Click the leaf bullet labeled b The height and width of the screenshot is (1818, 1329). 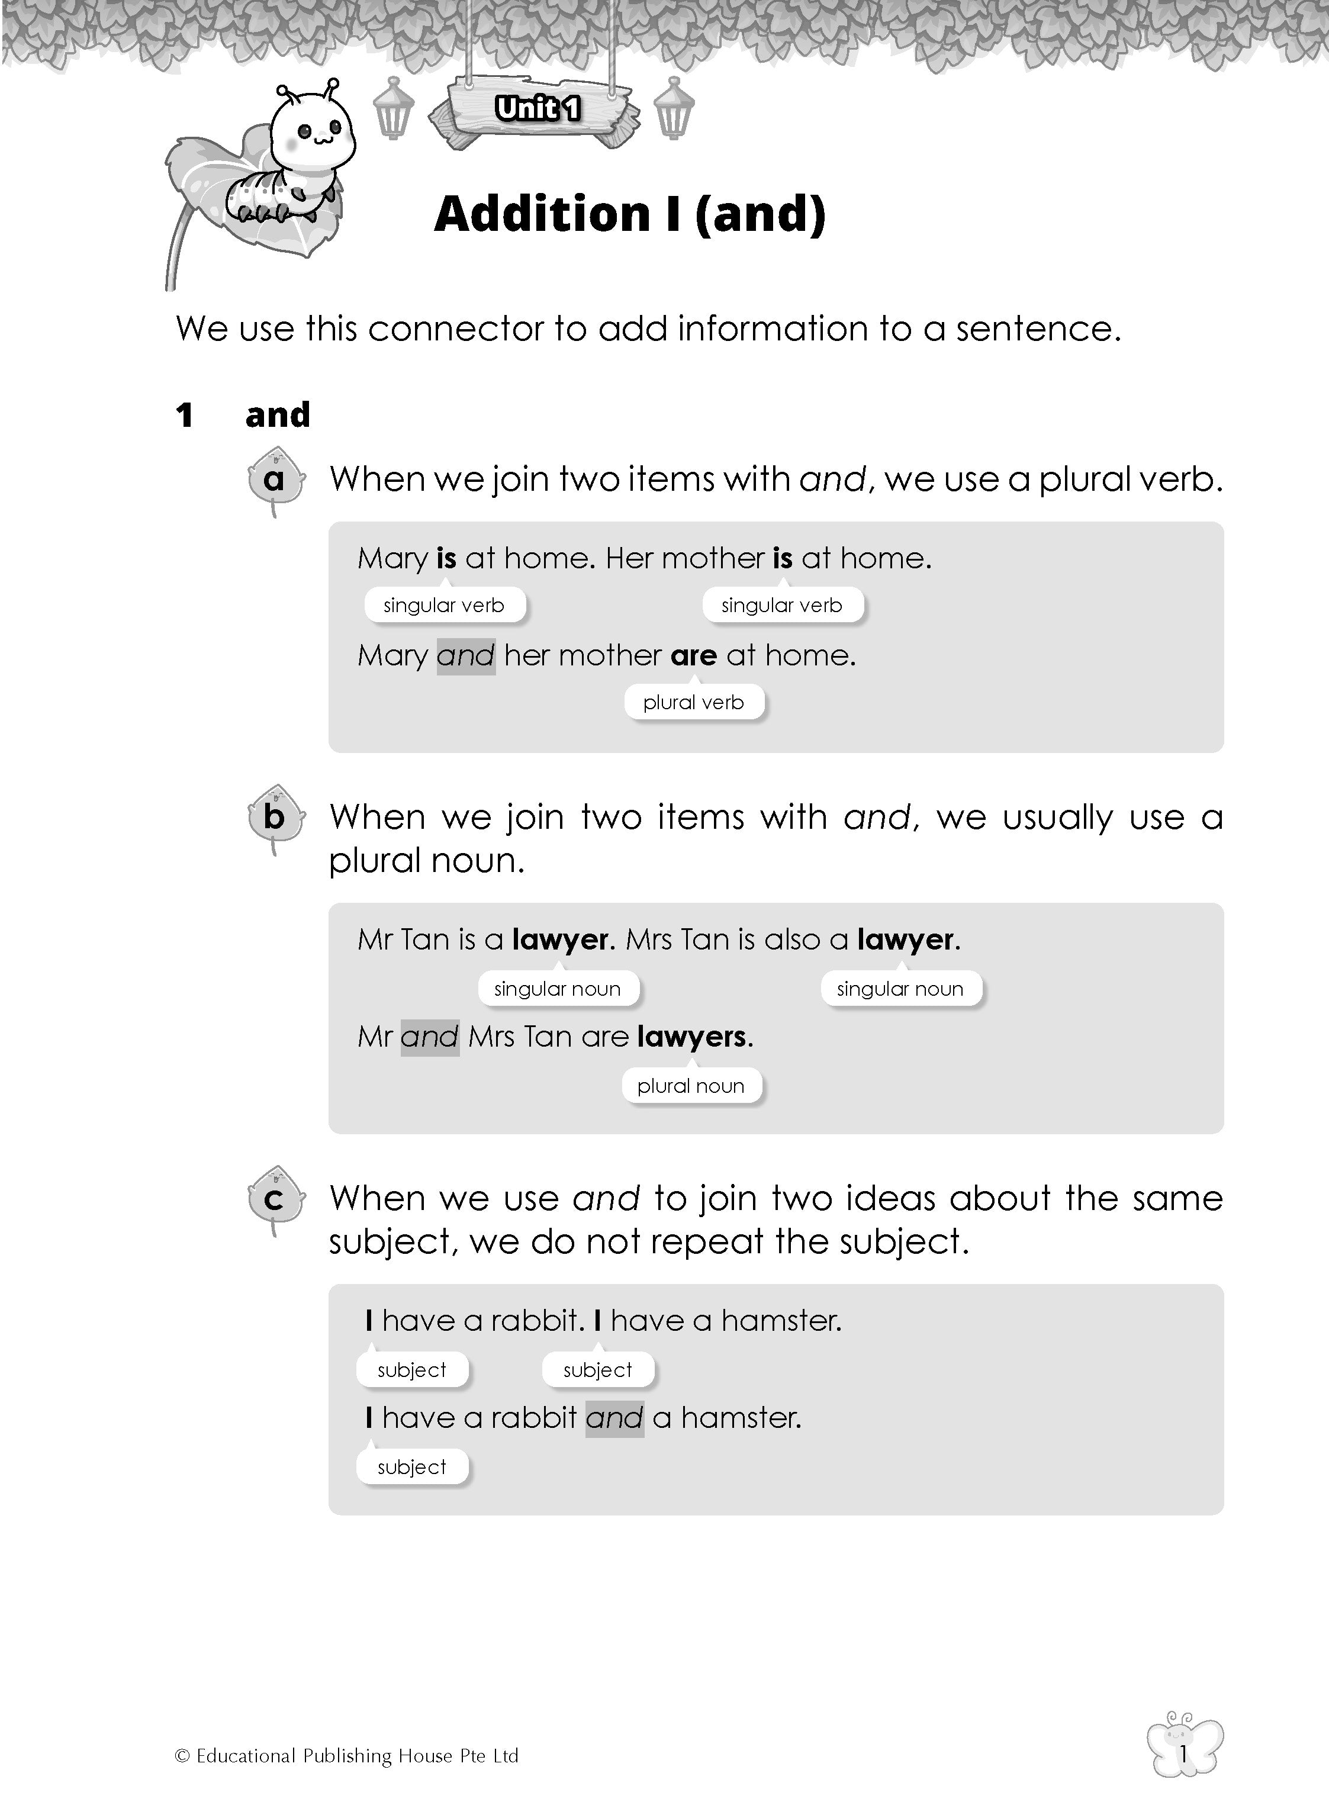point(274,818)
